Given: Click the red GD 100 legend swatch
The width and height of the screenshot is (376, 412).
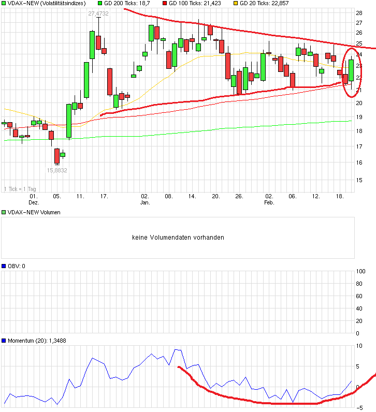Looking at the screenshot, I should (x=165, y=4).
